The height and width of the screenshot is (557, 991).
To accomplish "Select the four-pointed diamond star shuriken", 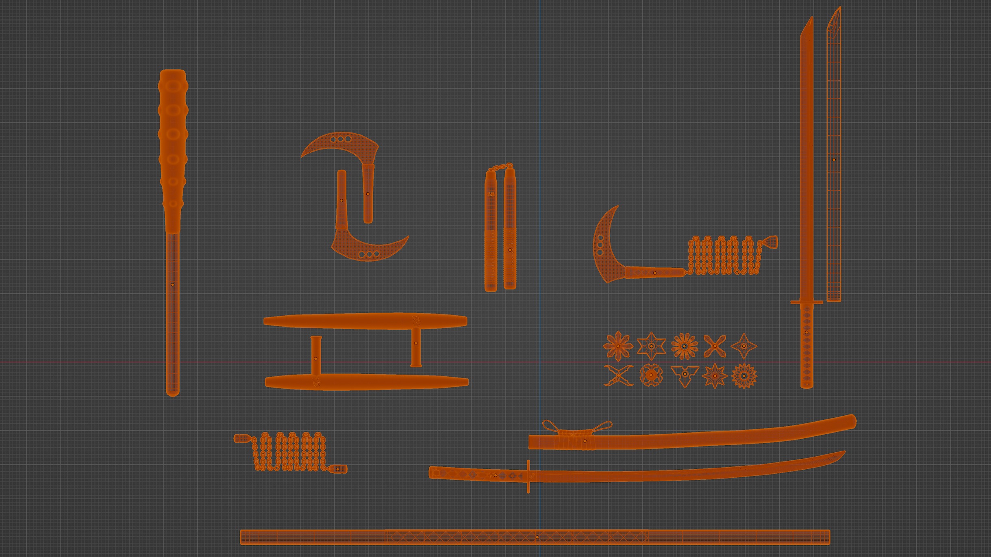I will (744, 346).
